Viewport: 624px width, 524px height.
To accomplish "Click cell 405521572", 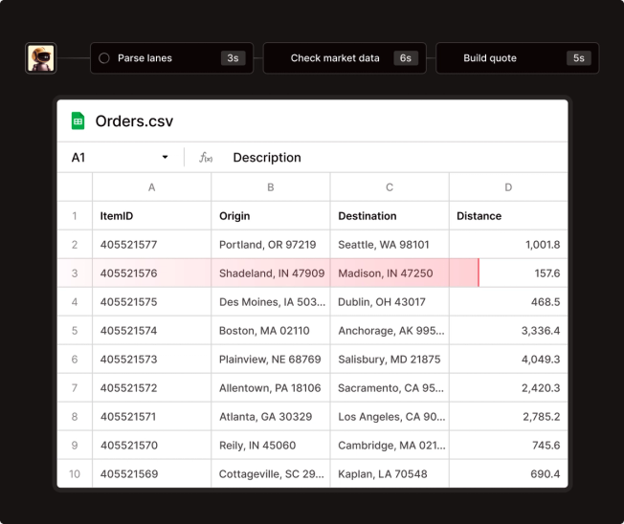I will (151, 387).
